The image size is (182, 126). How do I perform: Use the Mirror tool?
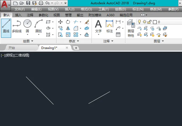click(68, 28)
